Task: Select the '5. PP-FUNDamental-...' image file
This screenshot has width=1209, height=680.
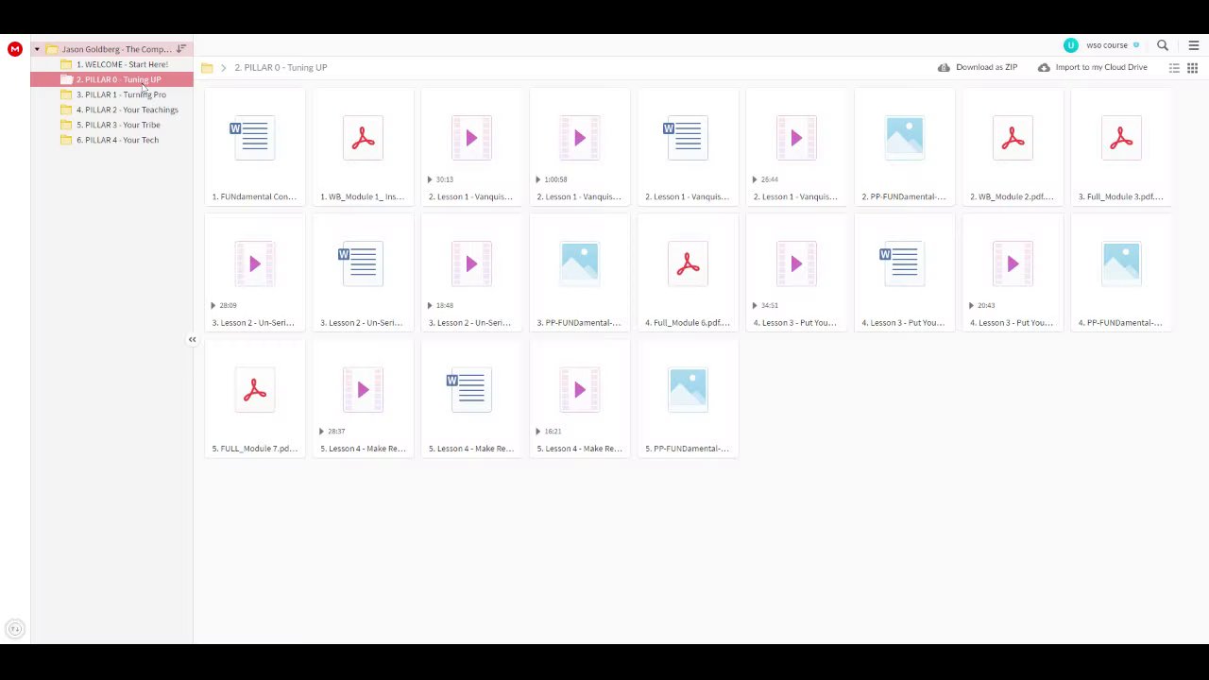Action: coord(688,400)
